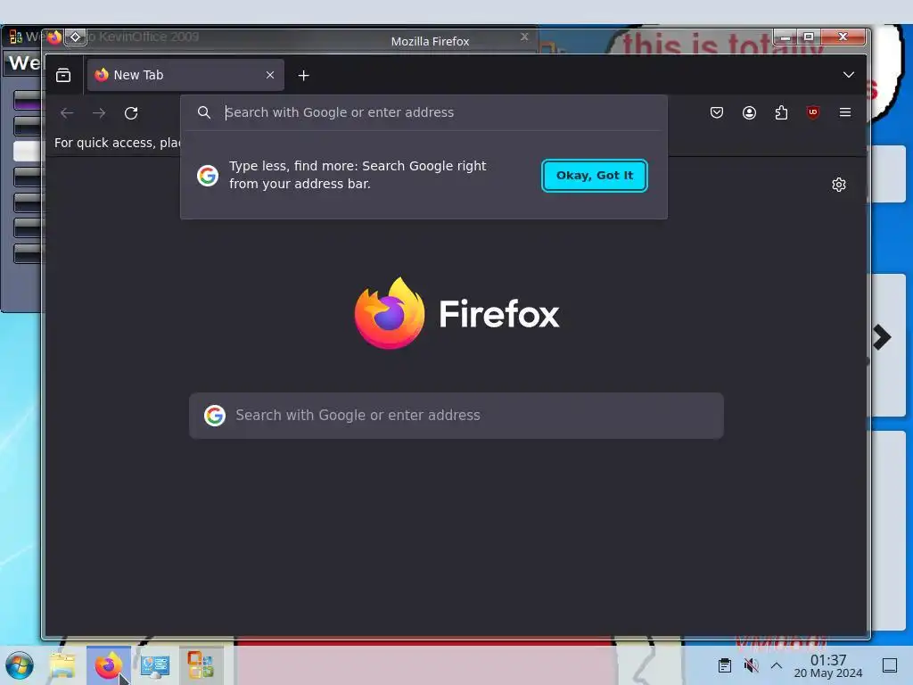Close the Mozilla Firefox window
The height and width of the screenshot is (685, 913).
[843, 37]
